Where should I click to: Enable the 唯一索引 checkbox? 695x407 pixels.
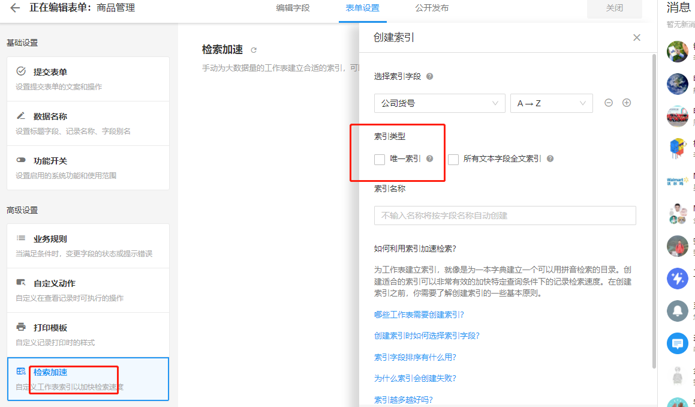click(x=380, y=159)
